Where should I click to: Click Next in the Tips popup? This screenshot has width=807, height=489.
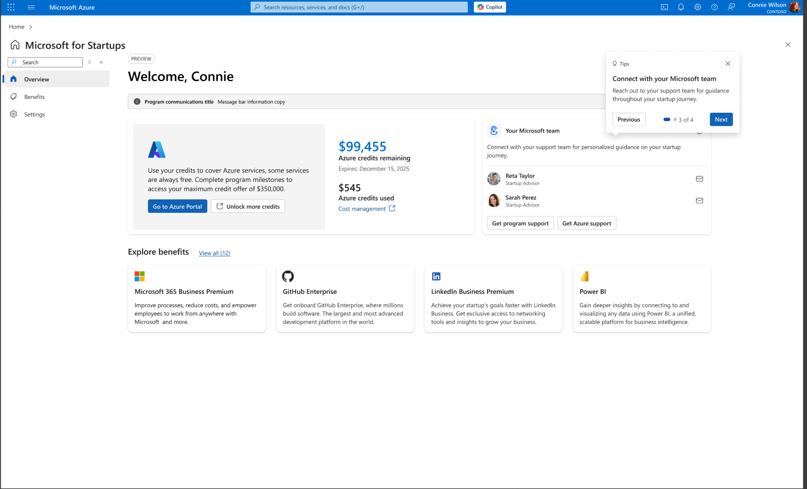[721, 119]
